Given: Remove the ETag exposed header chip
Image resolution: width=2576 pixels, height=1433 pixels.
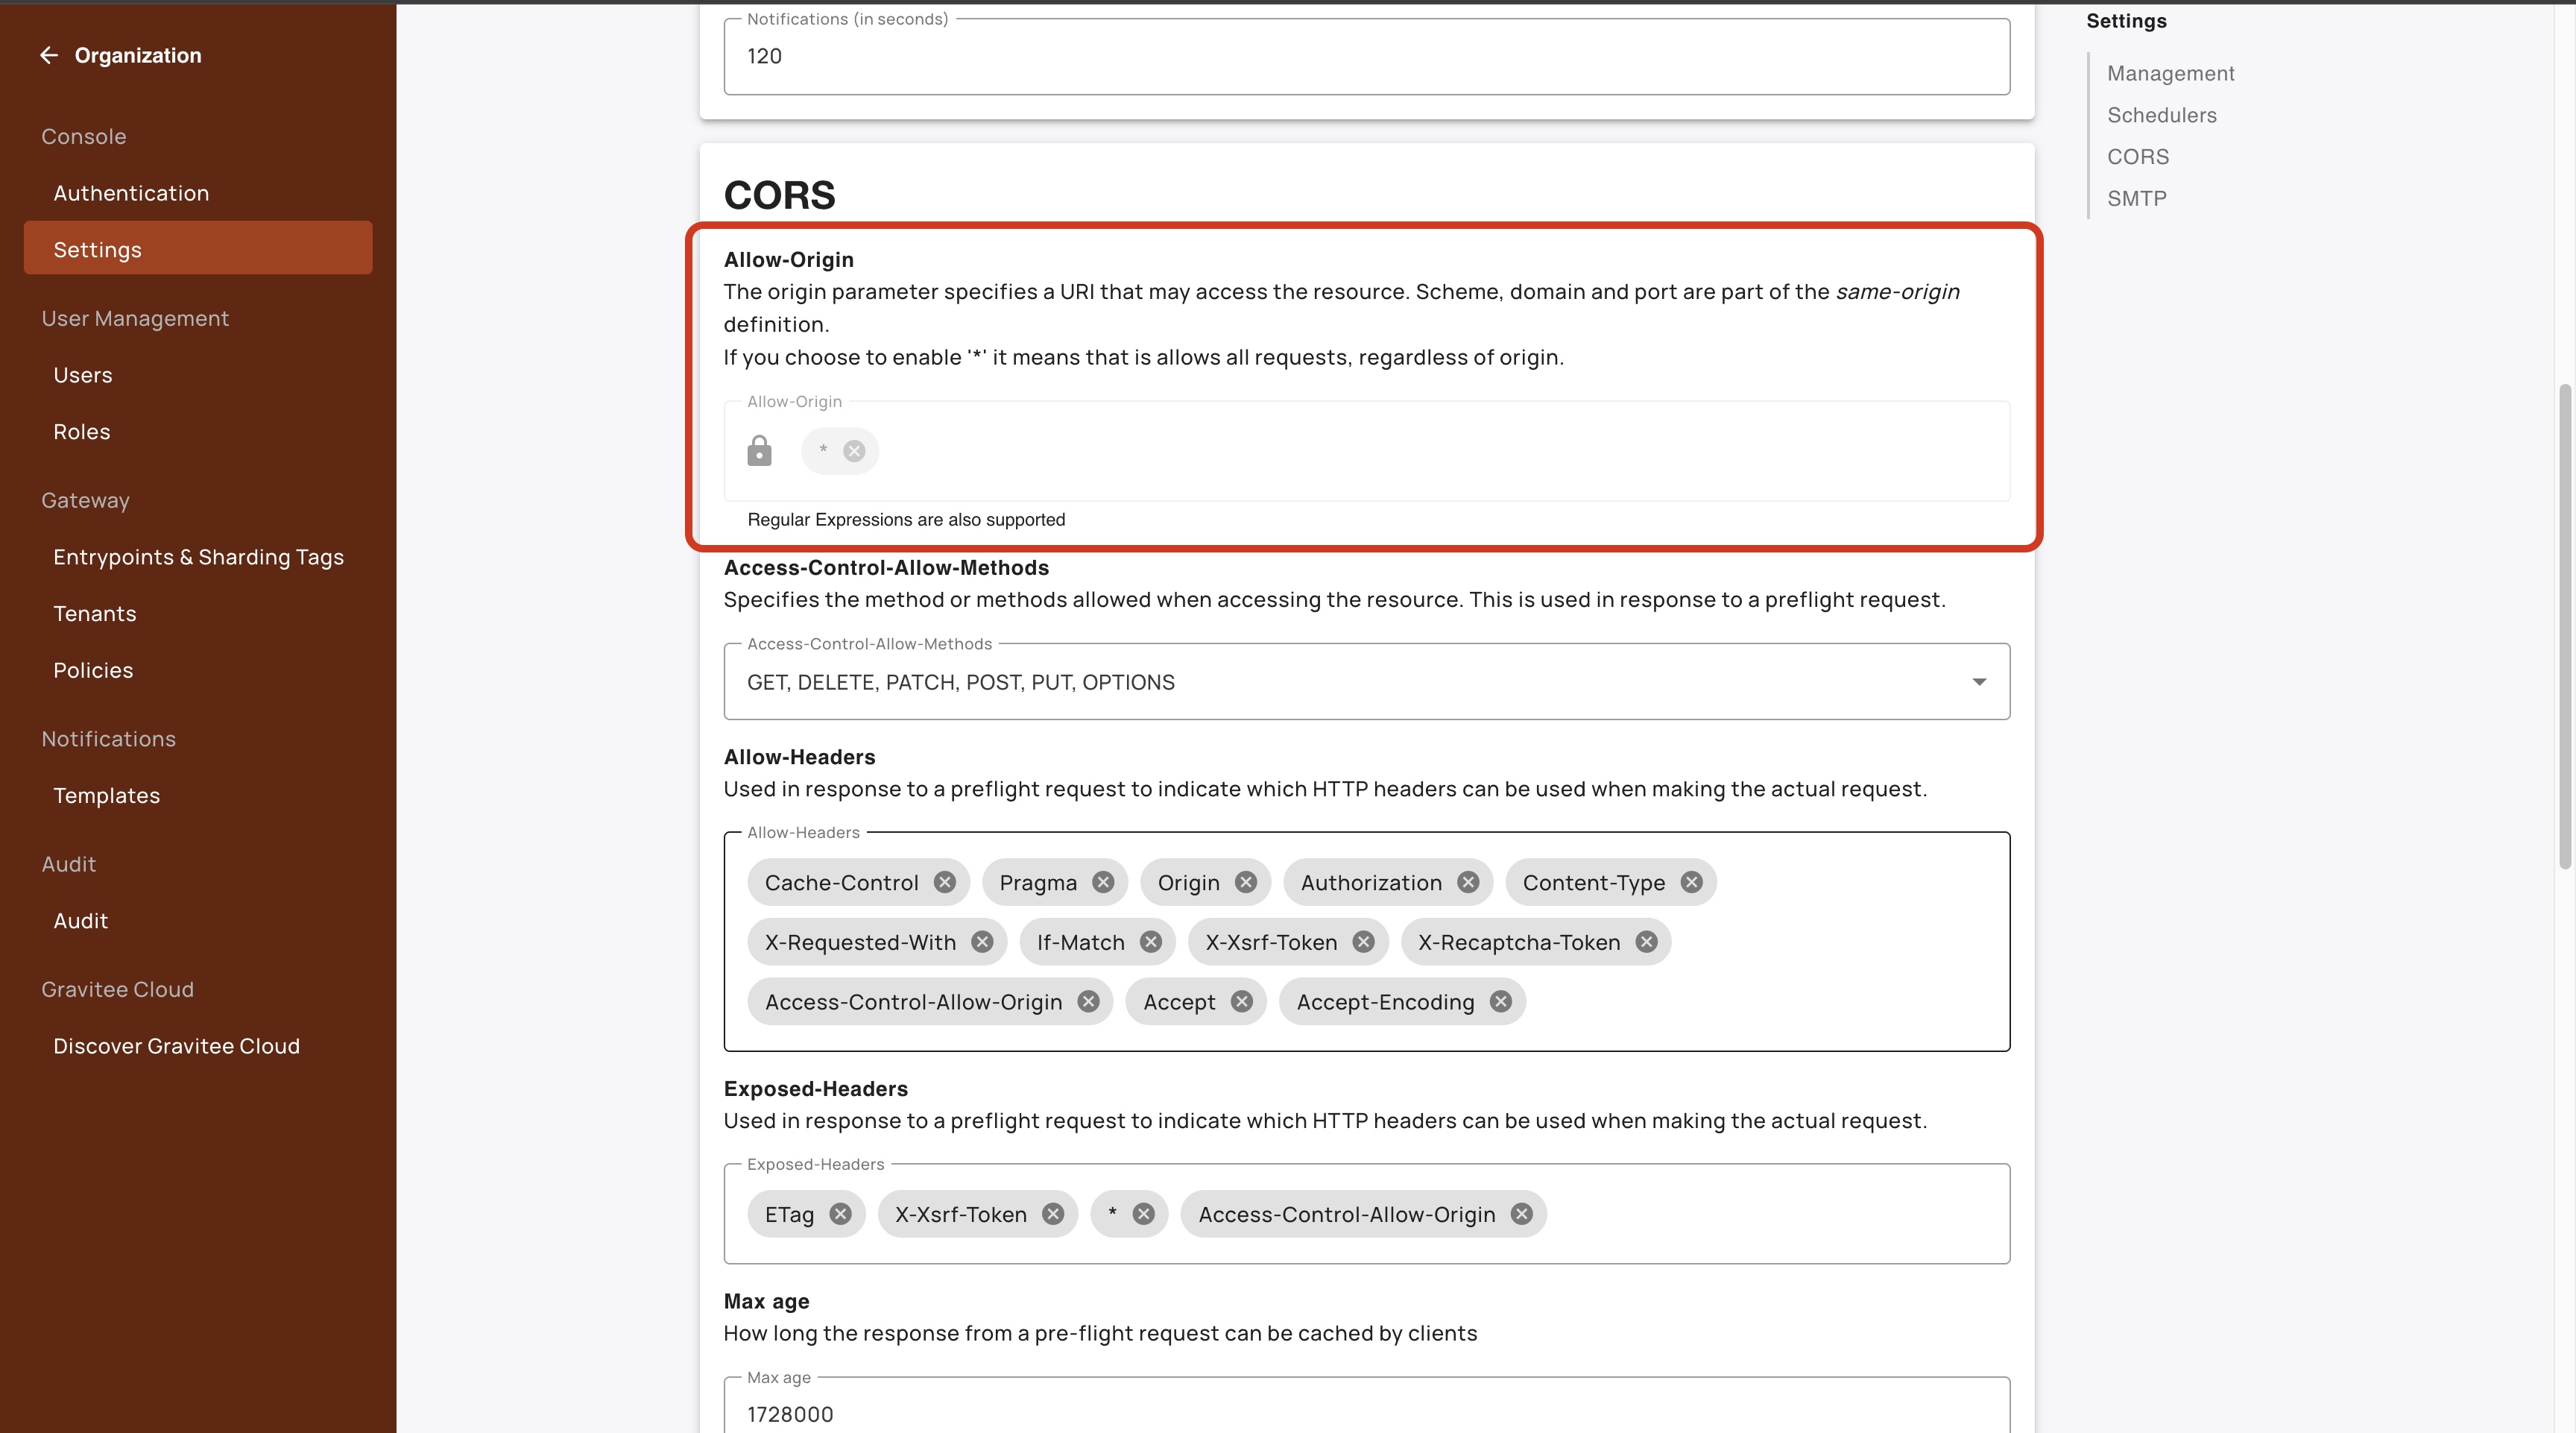Looking at the screenshot, I should point(840,1214).
